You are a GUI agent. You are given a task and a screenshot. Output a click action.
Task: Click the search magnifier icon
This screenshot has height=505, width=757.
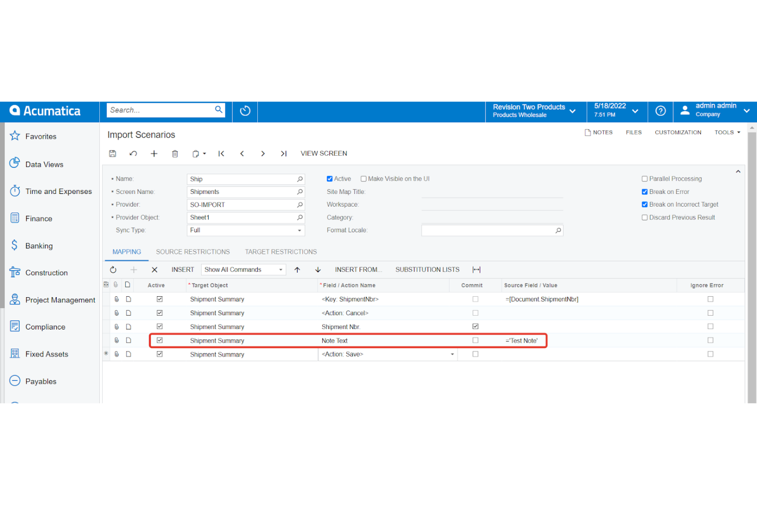coord(218,109)
